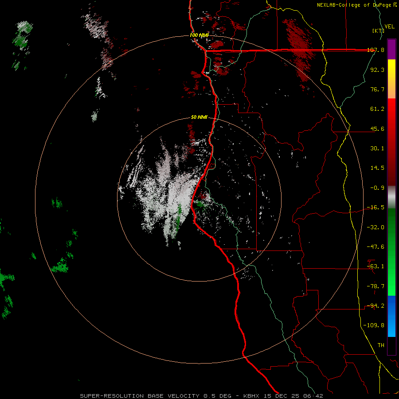
Task: Click the -32.0 velocity scale value
Action: [x=376, y=227]
